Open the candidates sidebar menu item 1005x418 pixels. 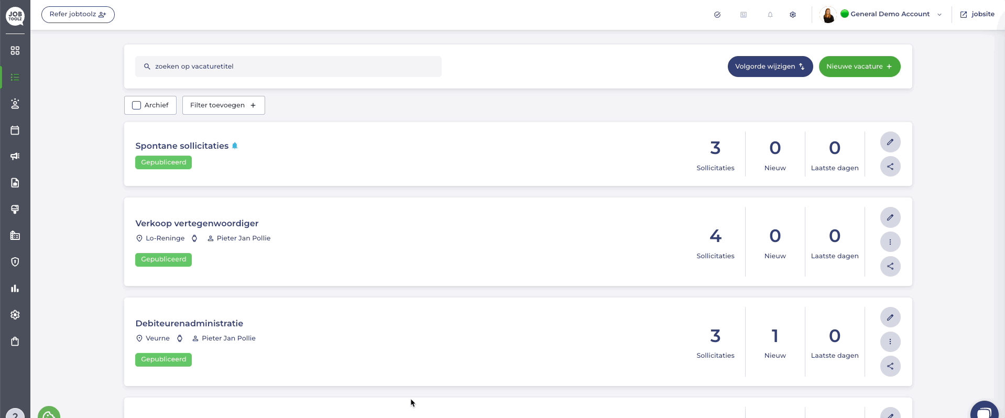click(x=15, y=104)
